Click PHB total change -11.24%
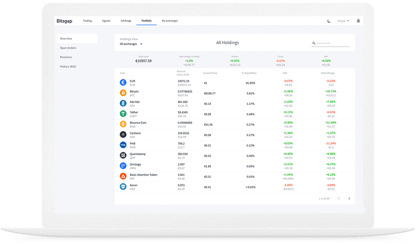The height and width of the screenshot is (244, 416). (331, 143)
